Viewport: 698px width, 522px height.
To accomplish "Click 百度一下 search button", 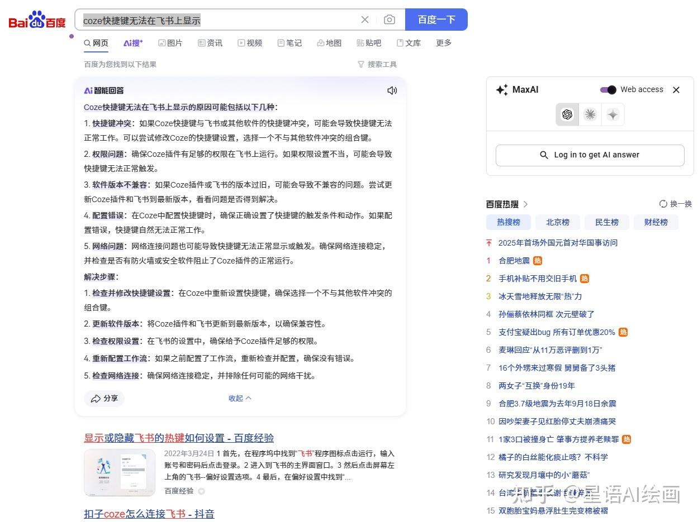I will pos(436,20).
